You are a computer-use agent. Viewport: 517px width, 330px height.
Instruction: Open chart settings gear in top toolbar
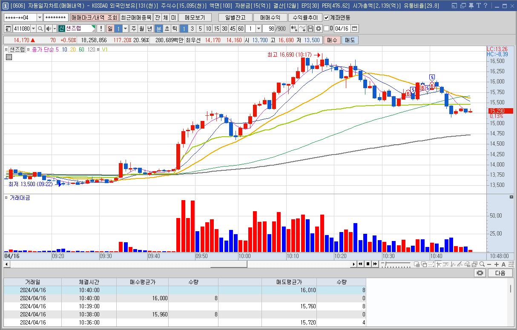(319, 29)
